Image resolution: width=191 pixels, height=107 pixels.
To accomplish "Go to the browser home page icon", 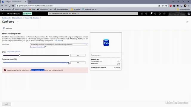I will [x=13, y=6].
